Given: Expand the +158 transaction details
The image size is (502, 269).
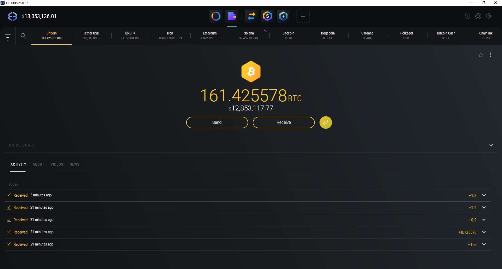Looking at the screenshot, I should click(x=484, y=244).
